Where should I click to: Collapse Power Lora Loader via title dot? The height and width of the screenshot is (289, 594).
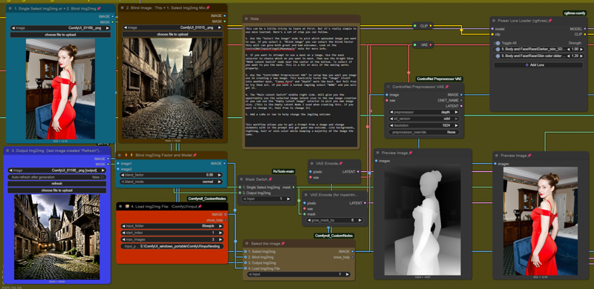tap(495, 21)
